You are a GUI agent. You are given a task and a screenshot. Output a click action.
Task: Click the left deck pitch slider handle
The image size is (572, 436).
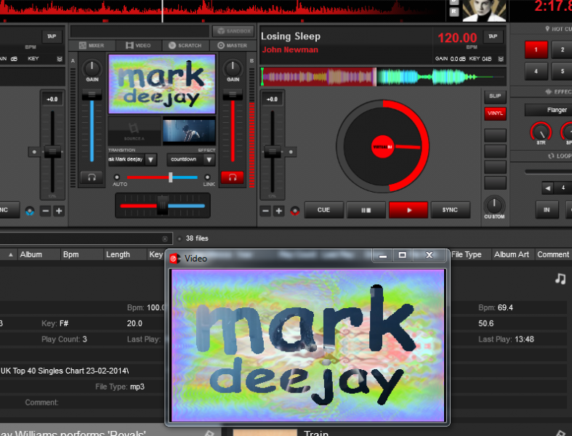52,151
